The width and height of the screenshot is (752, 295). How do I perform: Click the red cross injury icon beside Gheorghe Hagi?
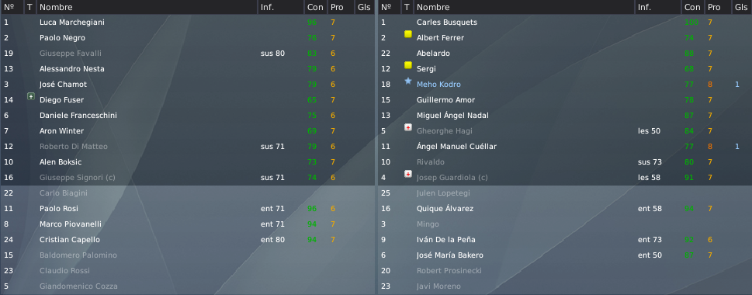(x=408, y=127)
